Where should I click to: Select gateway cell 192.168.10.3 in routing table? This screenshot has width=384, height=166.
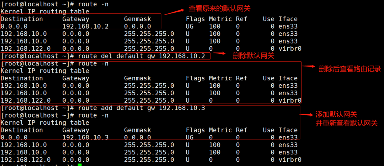point(85,137)
